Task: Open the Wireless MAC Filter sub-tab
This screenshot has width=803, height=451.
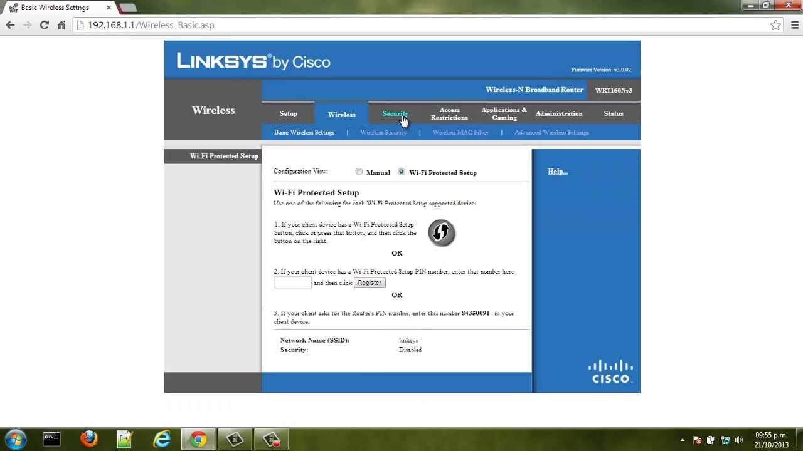Action: click(460, 132)
